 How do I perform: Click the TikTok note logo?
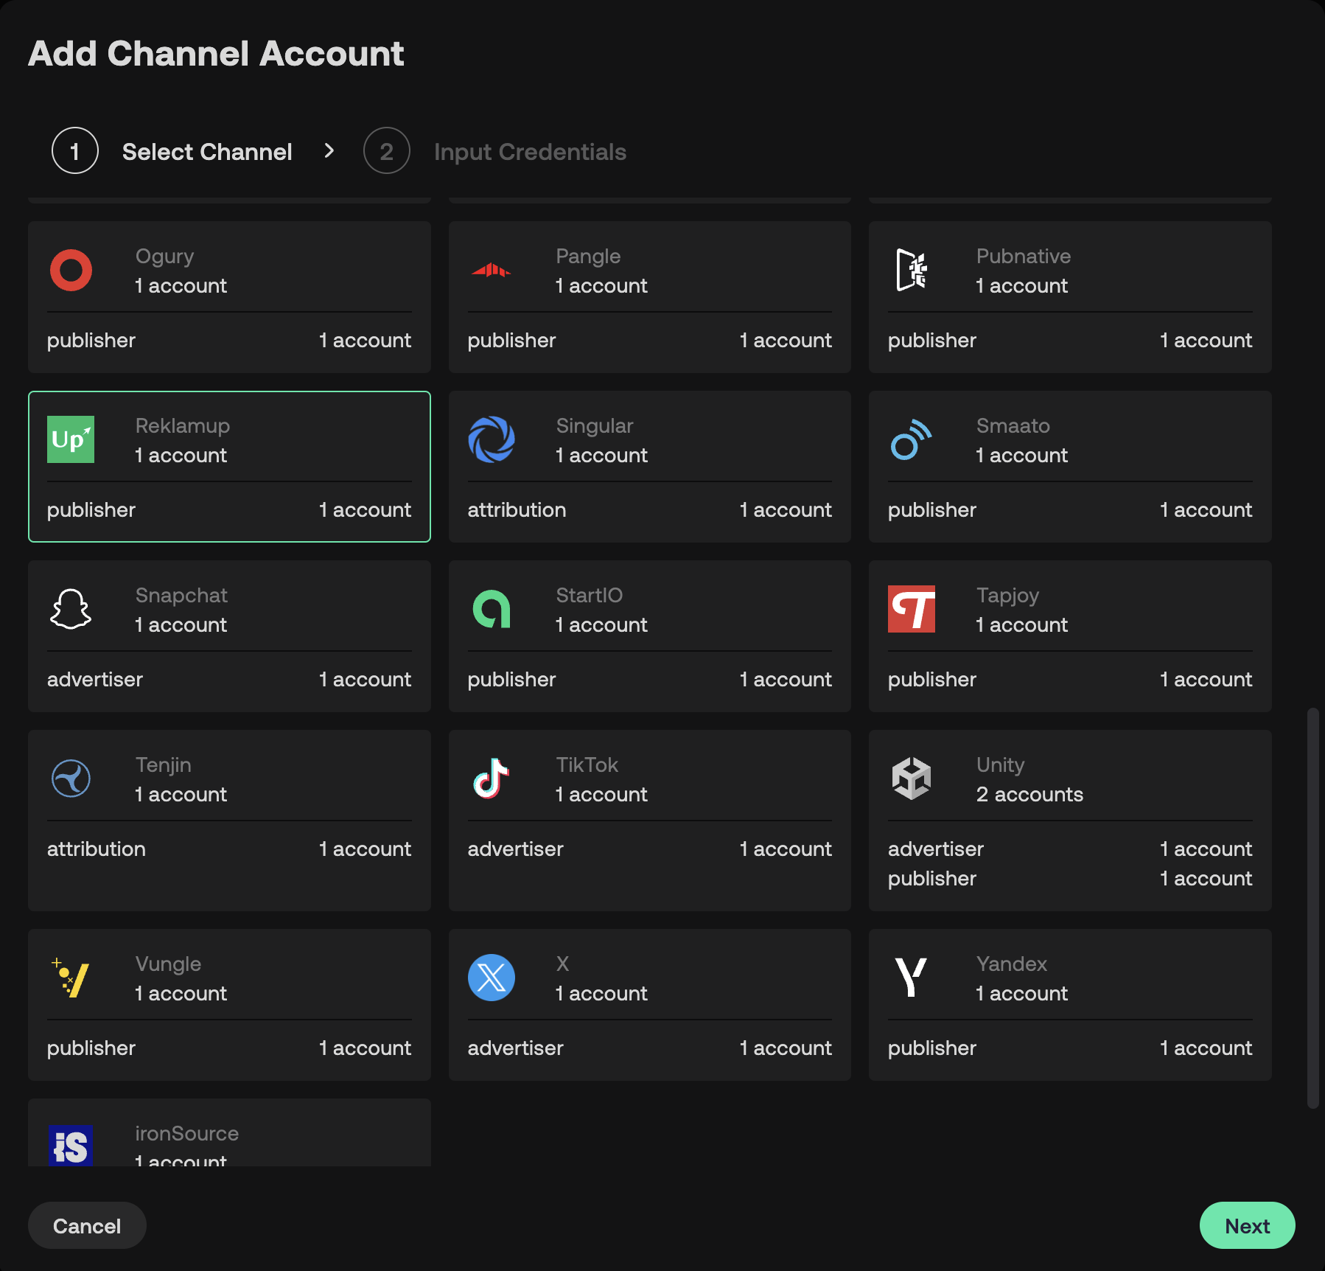pyautogui.click(x=492, y=779)
